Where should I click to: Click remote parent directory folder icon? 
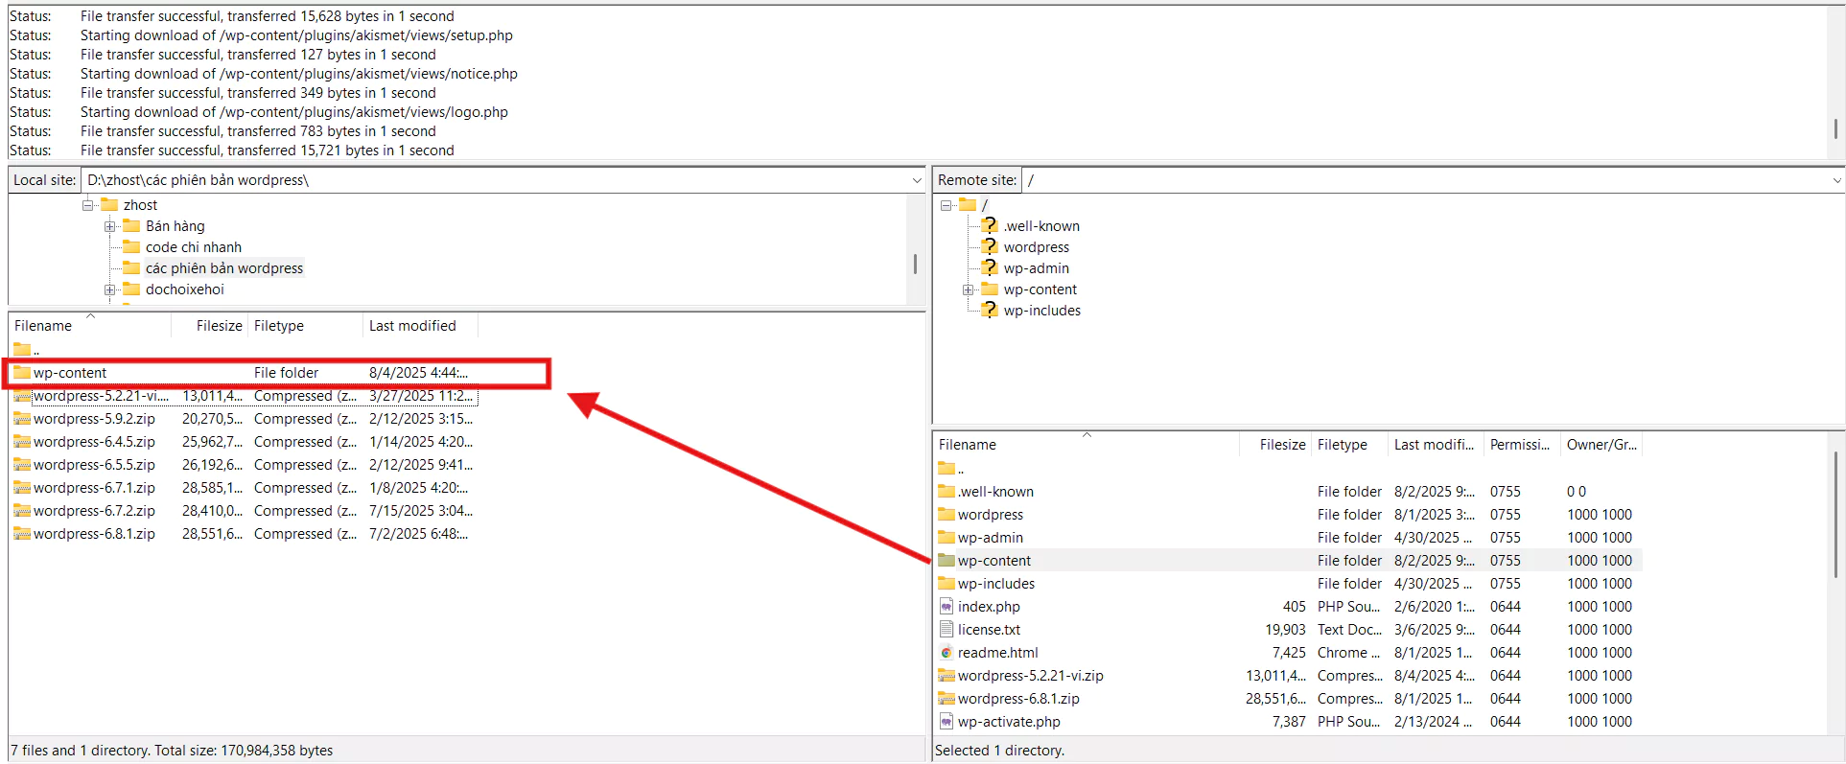click(x=946, y=468)
